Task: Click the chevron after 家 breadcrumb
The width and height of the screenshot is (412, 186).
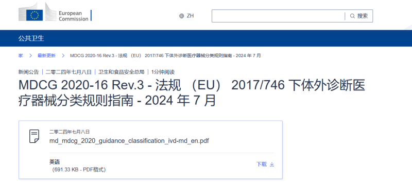Action: (30, 55)
